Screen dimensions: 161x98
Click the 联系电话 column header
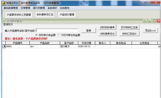click(x=121, y=43)
